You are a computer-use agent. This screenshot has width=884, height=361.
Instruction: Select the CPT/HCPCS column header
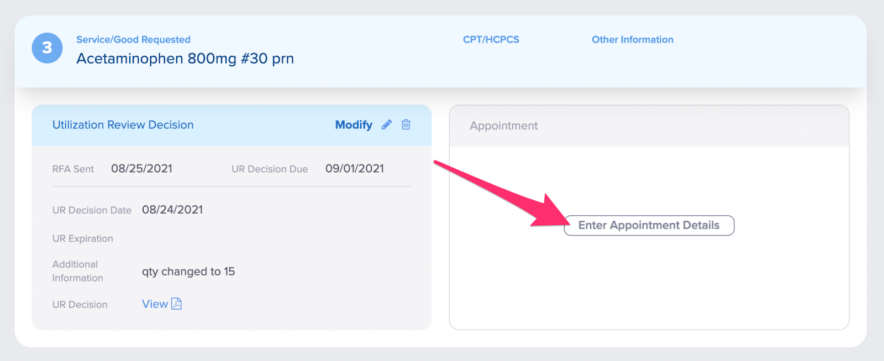[491, 40]
